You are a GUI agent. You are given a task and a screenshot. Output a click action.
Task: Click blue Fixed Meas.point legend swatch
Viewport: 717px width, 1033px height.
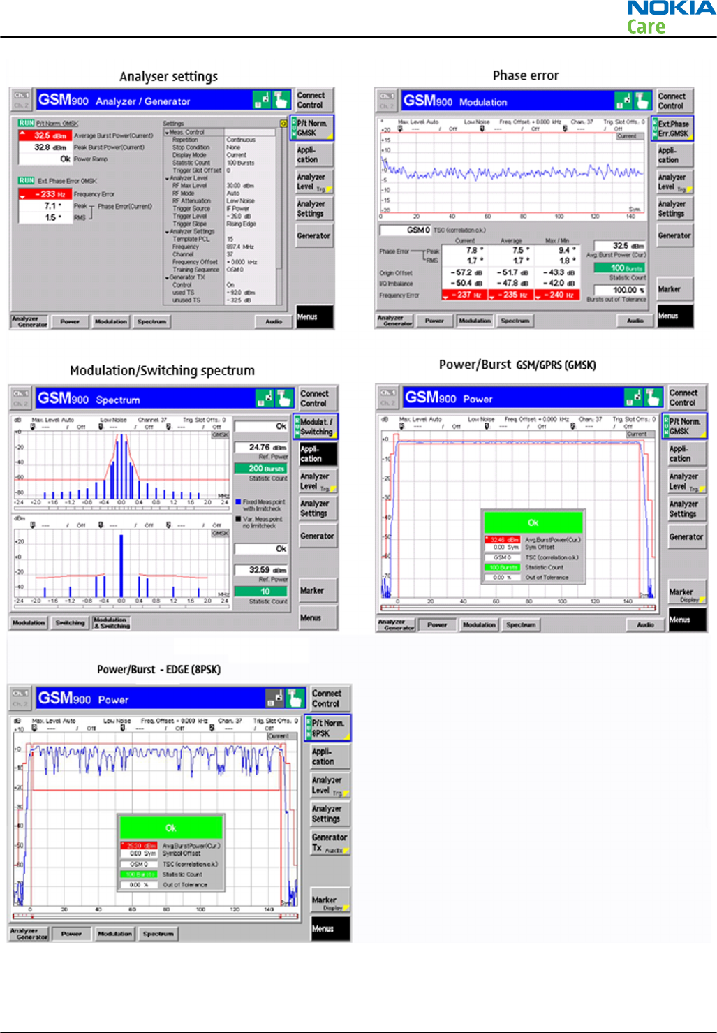pos(239,502)
